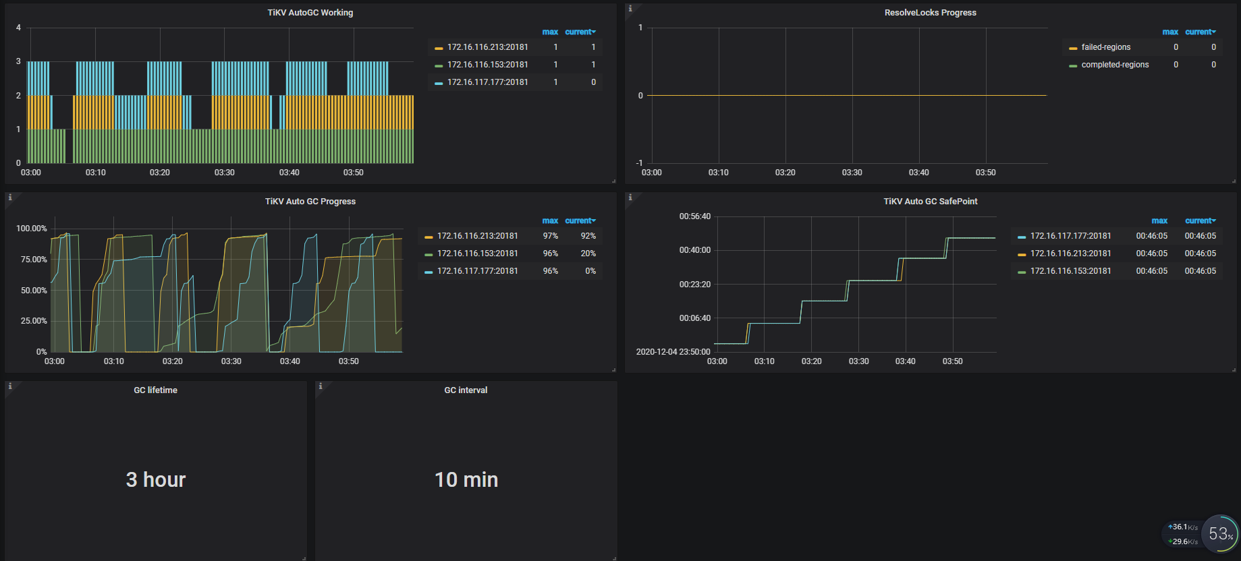Click the info icon on TiKV Auto GC Progress panel
This screenshot has width=1241, height=561.
(x=10, y=198)
